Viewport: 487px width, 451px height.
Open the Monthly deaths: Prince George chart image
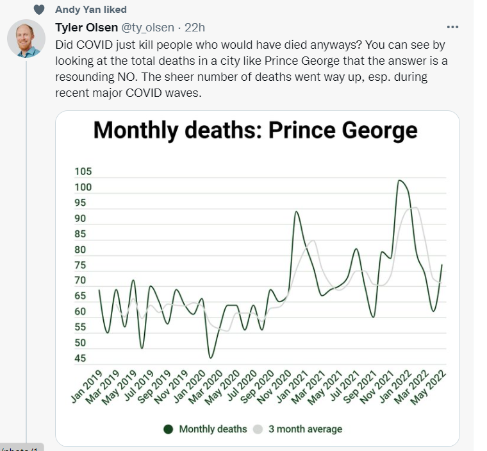[258, 278]
